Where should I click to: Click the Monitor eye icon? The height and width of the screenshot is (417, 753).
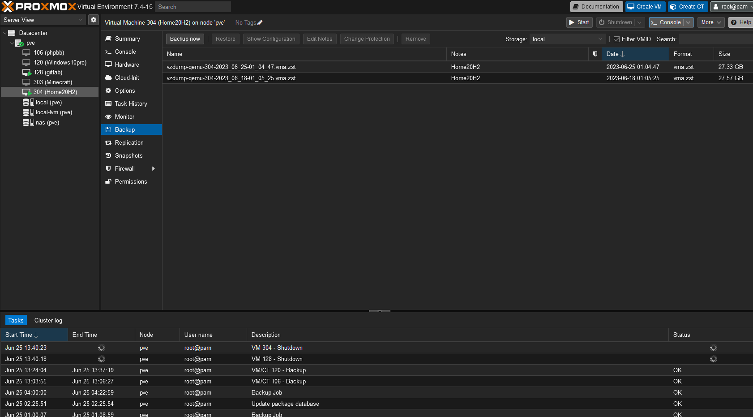108,116
